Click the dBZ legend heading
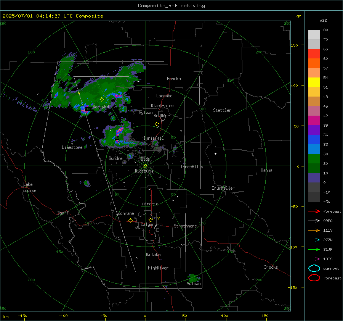Screen dimensions: 343x321 click(323, 20)
